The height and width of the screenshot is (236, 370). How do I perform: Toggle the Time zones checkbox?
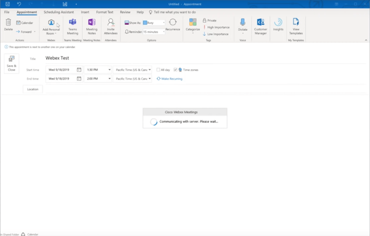[175, 70]
